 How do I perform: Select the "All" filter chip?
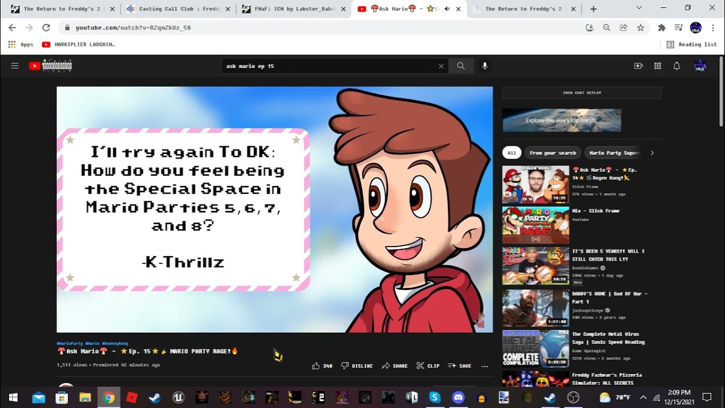(x=511, y=153)
